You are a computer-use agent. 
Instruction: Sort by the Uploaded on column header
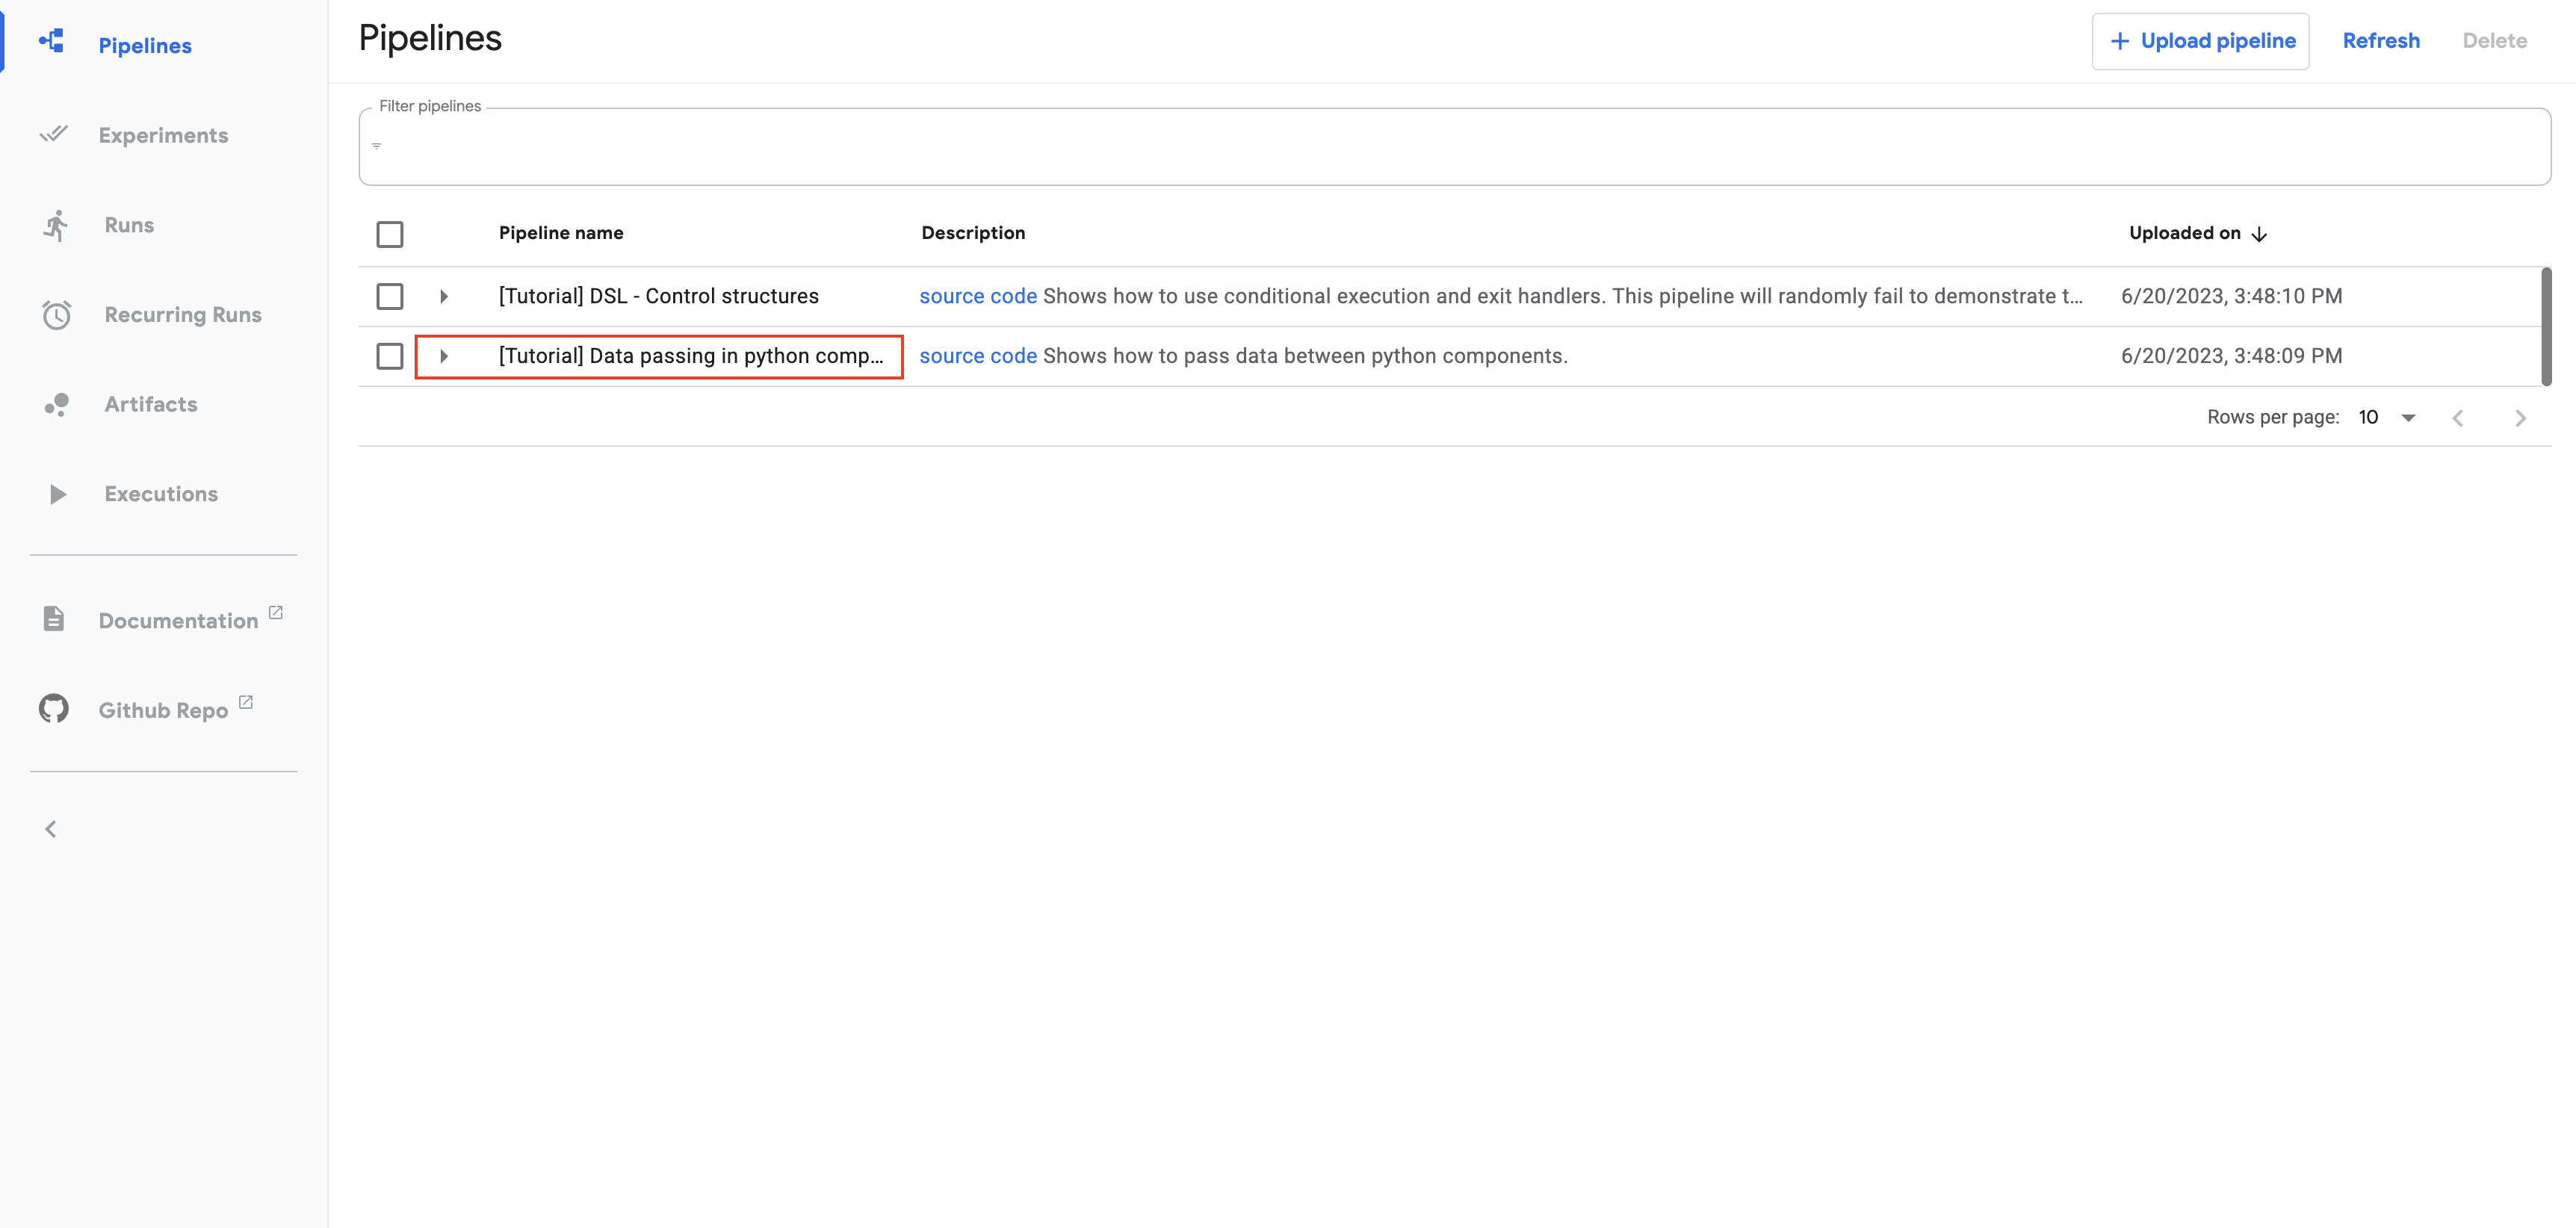pyautogui.click(x=2184, y=233)
